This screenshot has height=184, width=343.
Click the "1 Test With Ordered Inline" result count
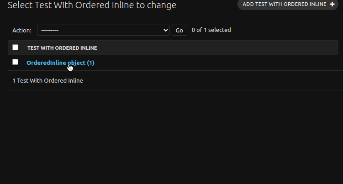(48, 80)
